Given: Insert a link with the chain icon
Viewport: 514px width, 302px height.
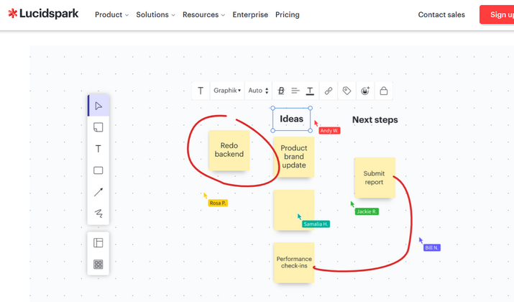Looking at the screenshot, I should [x=329, y=91].
